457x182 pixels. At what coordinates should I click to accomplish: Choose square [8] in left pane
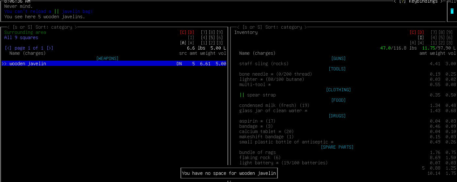tap(212, 32)
